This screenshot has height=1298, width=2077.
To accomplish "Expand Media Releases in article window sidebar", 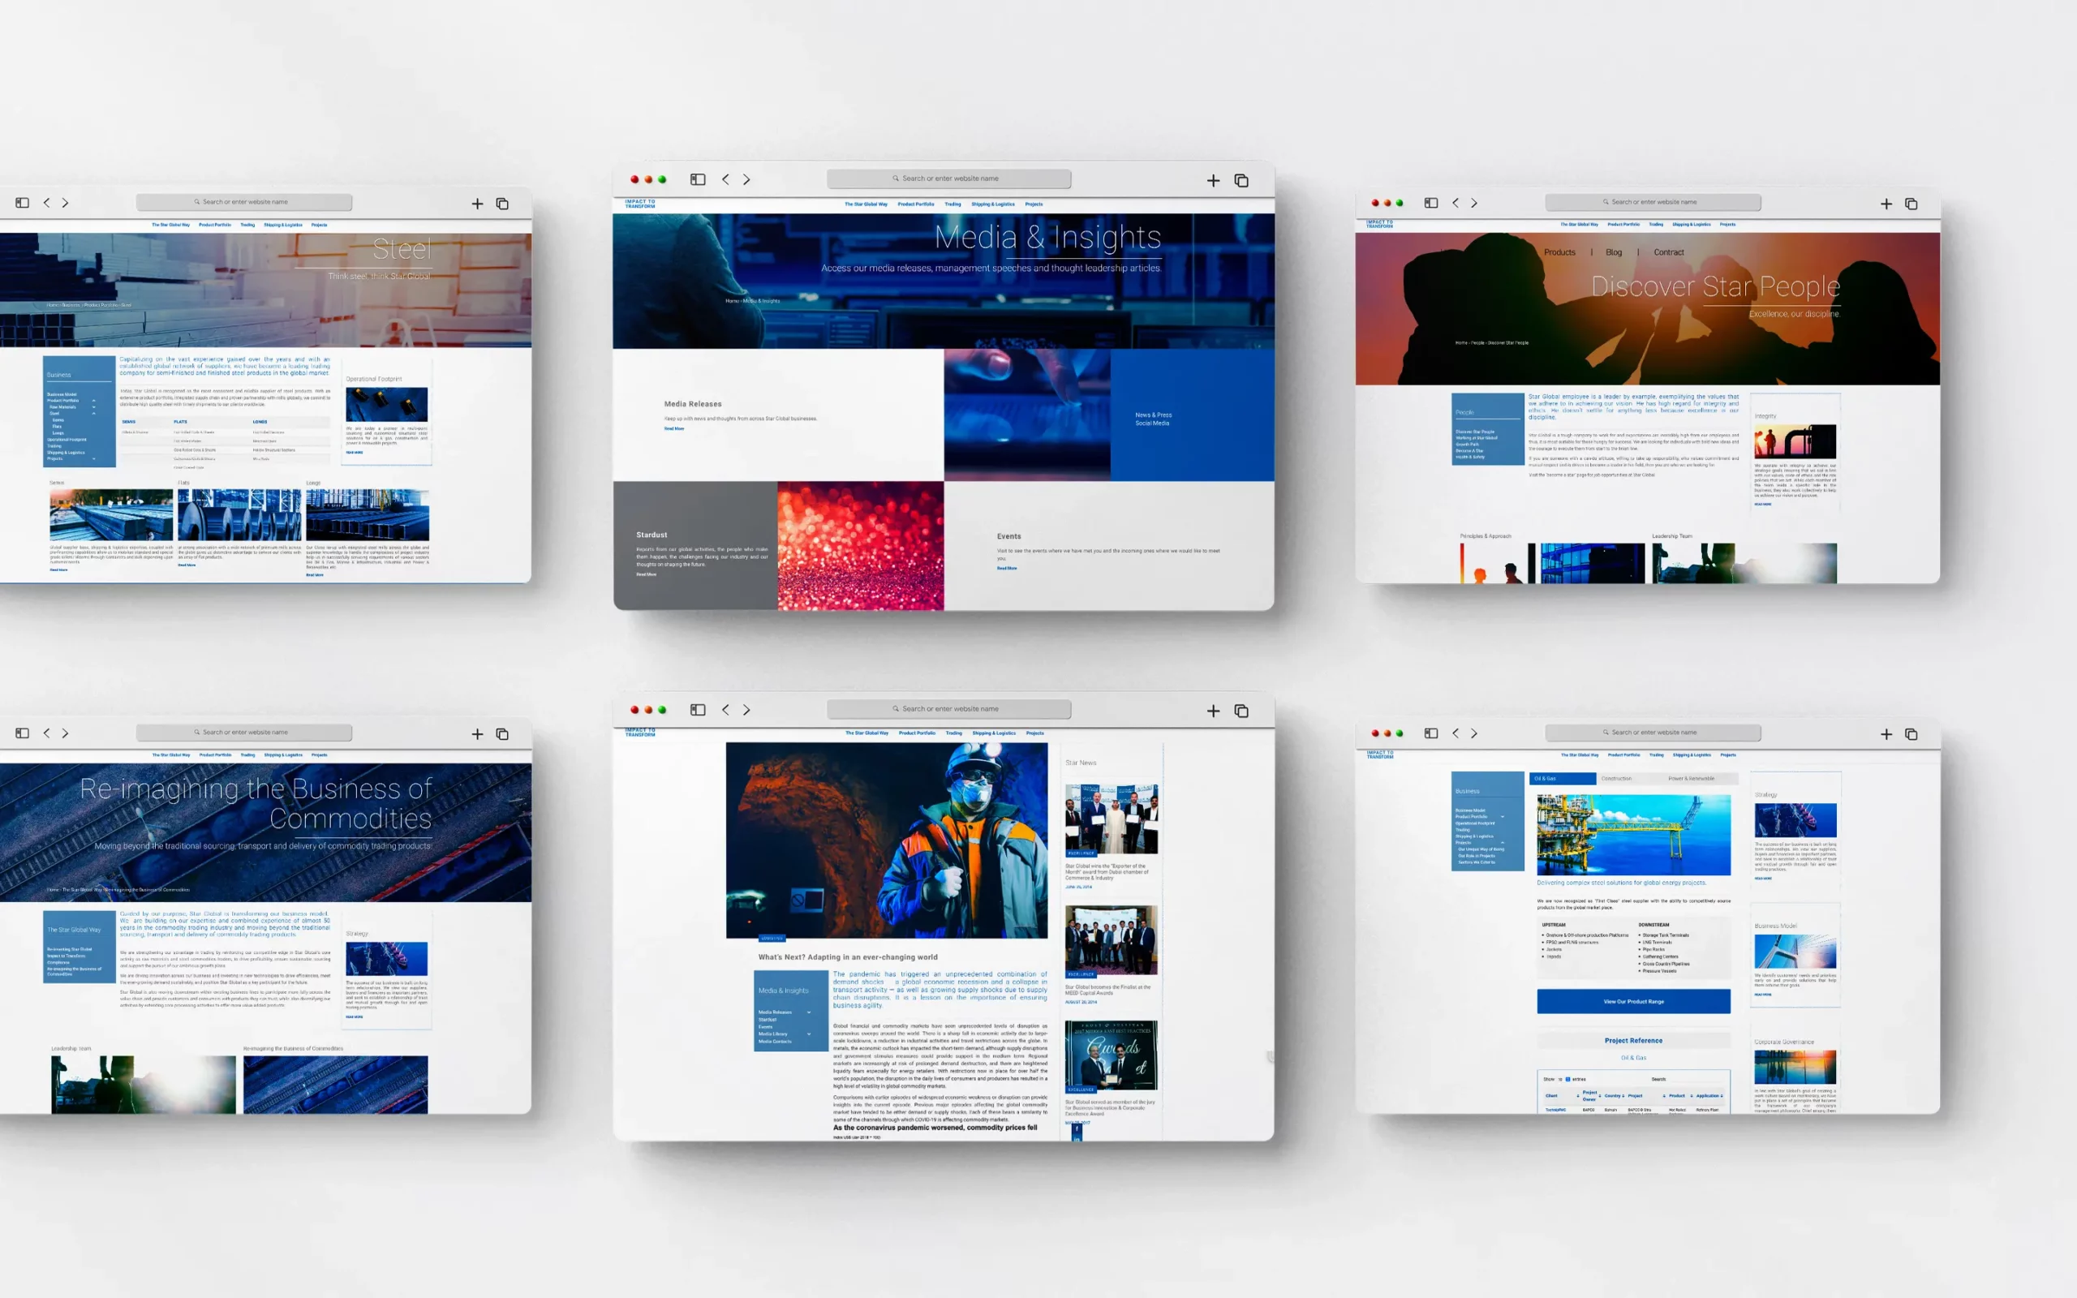I will tap(808, 1012).
